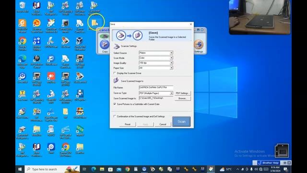
Task: Open Microsoft Edge from the taskbar
Action: point(94,169)
